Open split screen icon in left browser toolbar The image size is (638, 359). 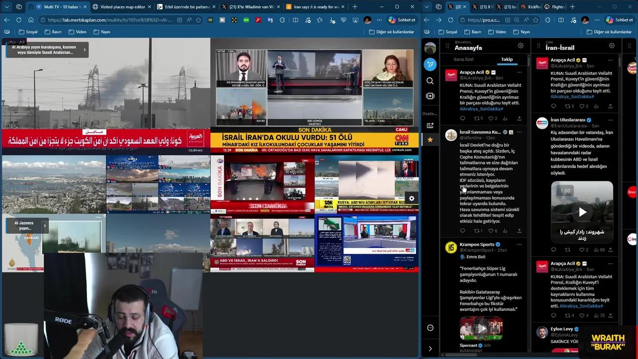click(x=296, y=20)
